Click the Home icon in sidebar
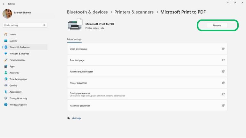This screenshot has width=246, height=138. point(6,34)
